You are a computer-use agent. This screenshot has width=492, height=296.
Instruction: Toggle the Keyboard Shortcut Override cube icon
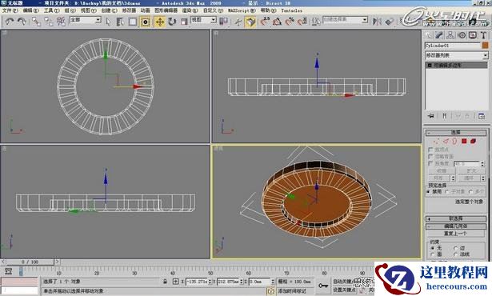[x=250, y=22]
